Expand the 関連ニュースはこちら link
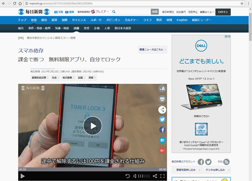Image resolution: width=252 pixels, height=181 pixels. [x=152, y=50]
